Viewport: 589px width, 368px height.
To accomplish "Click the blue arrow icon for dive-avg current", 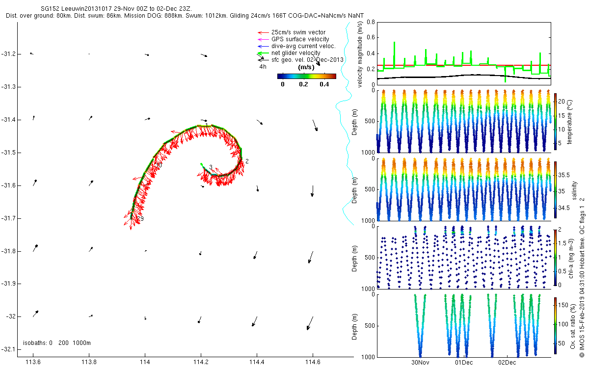I will (263, 47).
